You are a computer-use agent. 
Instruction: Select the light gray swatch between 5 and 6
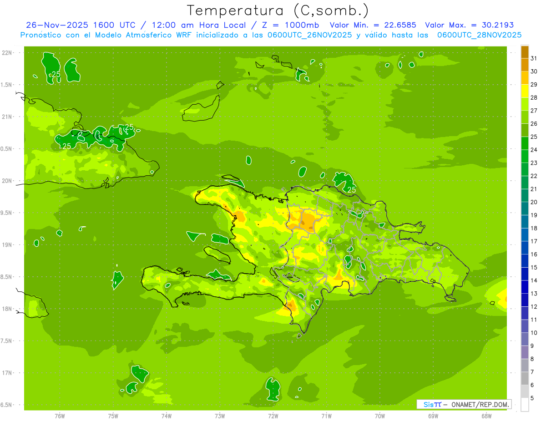[525, 391]
